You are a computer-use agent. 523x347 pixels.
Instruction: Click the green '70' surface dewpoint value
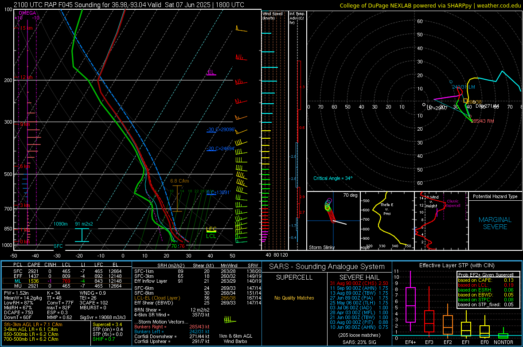tap(174, 246)
